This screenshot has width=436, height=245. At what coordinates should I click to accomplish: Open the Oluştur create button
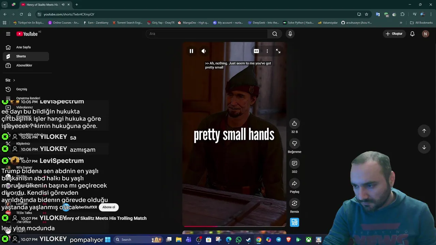coord(394,34)
